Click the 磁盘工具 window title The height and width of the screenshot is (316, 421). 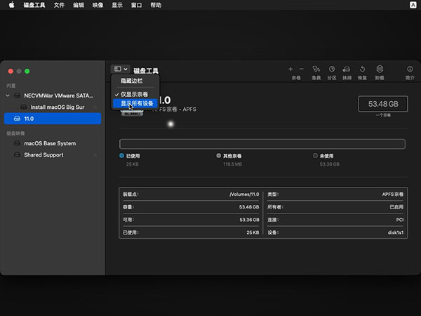coord(146,71)
